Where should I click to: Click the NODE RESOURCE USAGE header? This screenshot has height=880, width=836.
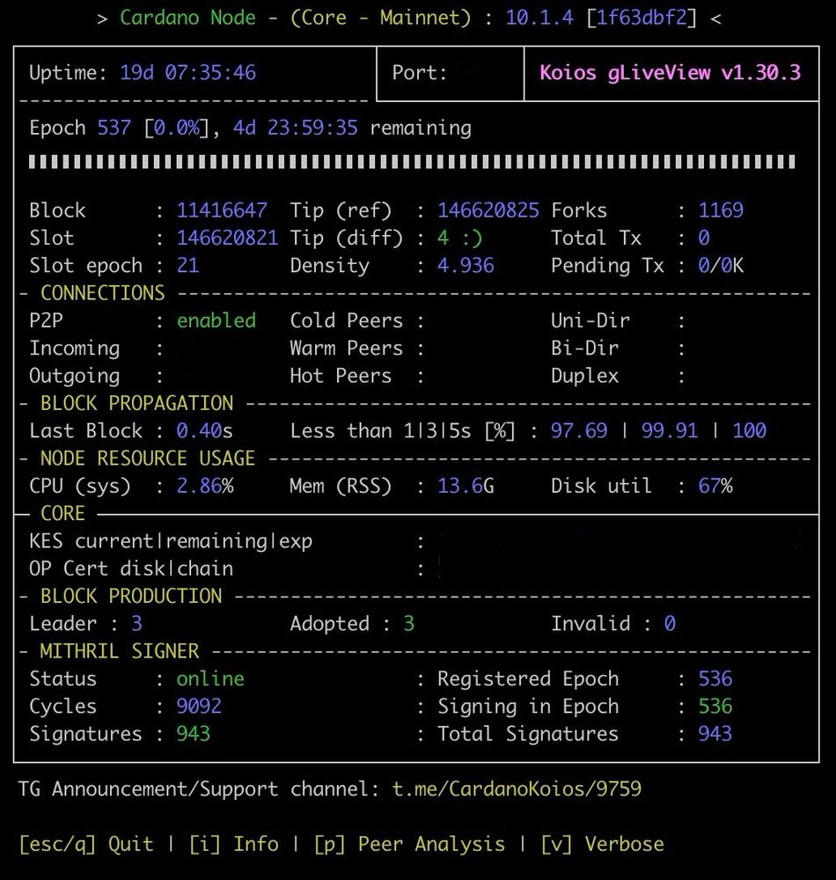(x=148, y=458)
